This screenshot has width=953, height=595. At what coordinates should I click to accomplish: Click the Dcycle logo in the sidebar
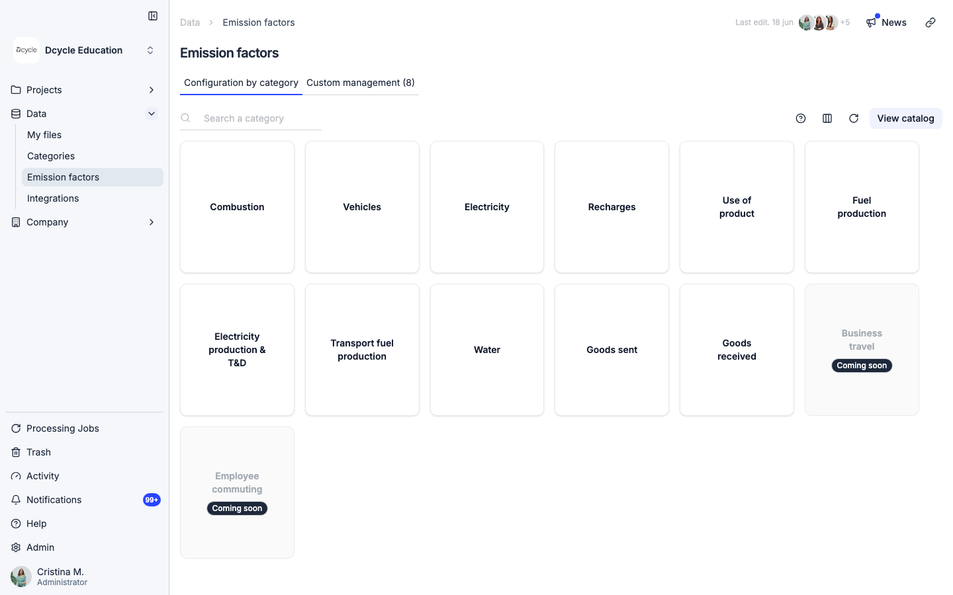coord(26,50)
